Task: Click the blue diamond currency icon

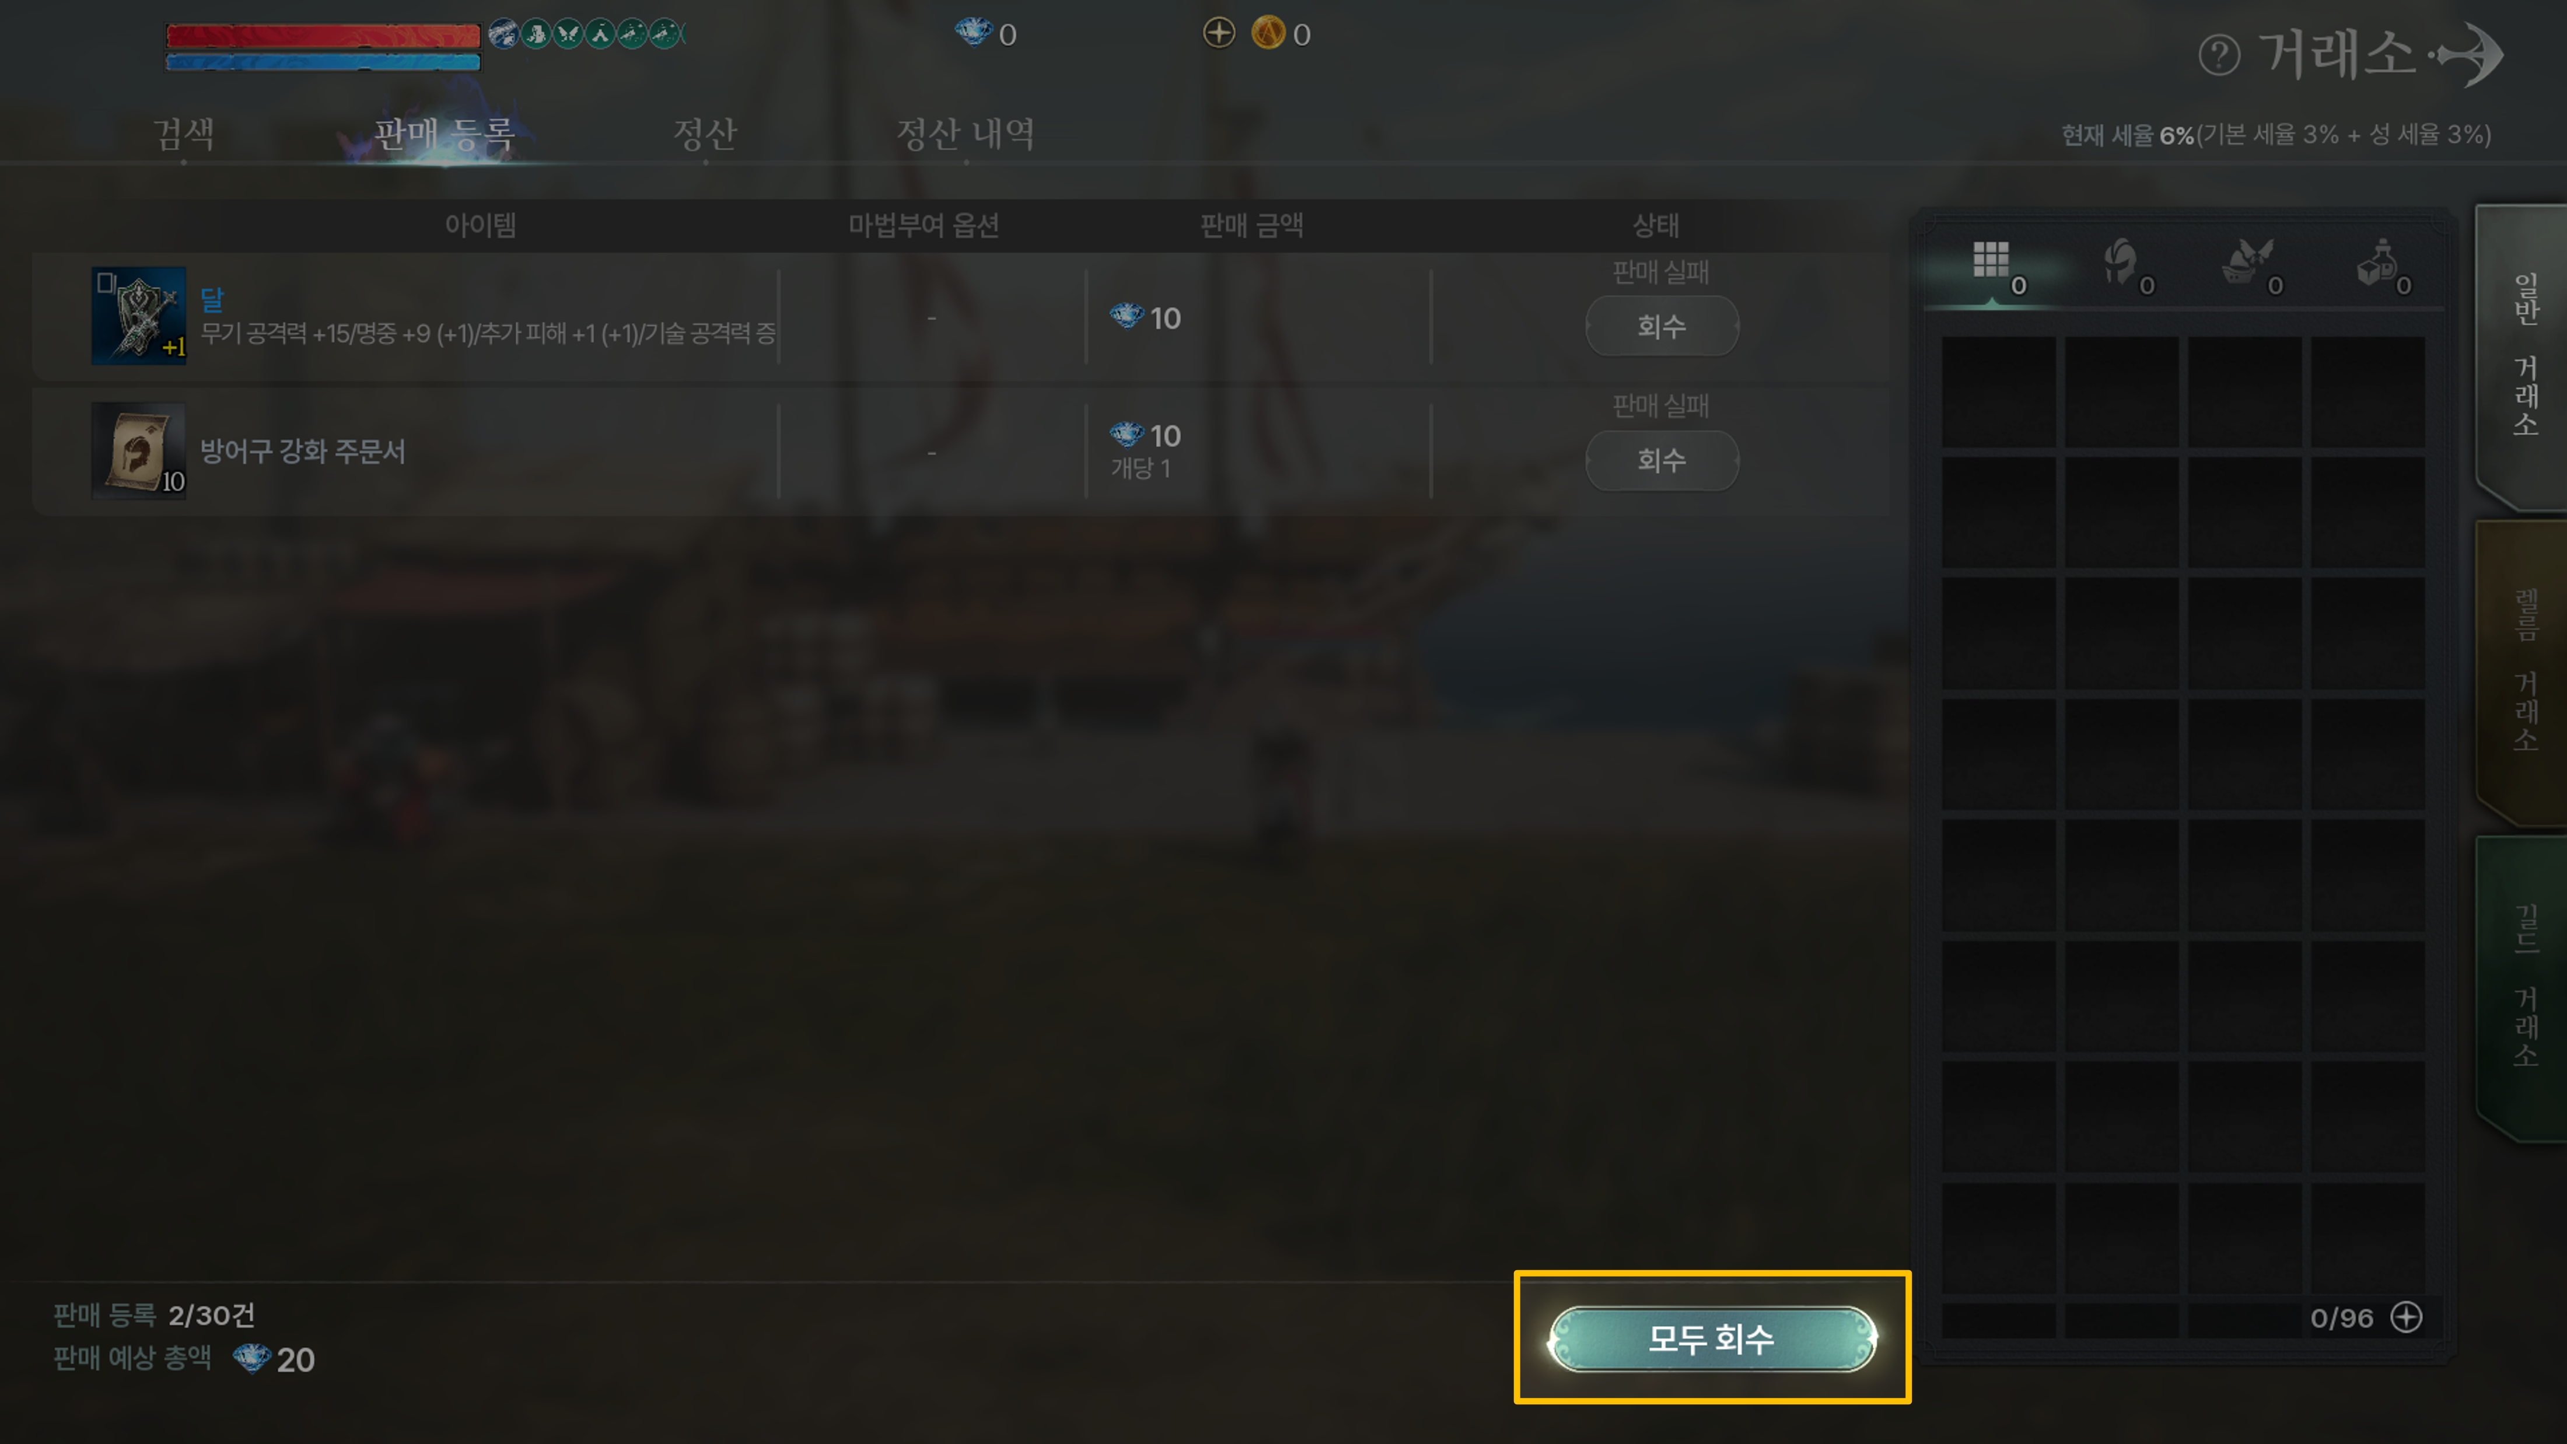Action: (973, 32)
